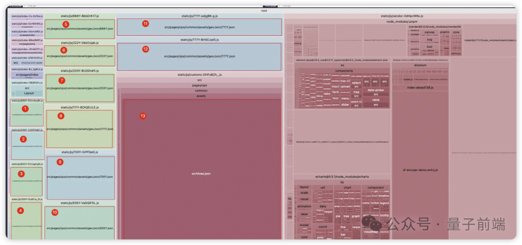Image resolution: width=522 pixels, height=245 pixels.
Task: Select the static/js/222Y-DkkOzjab.js chunk header
Action: click(80, 43)
